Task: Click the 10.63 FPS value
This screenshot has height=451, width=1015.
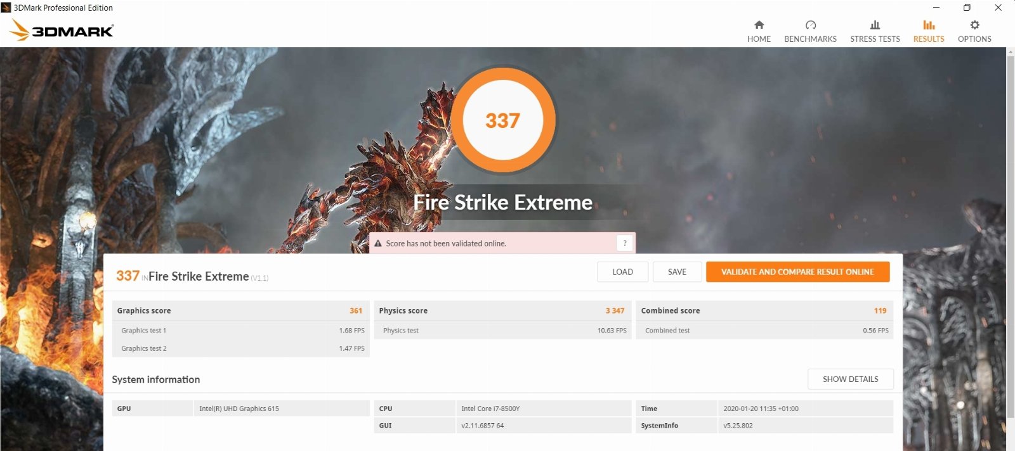Action: tap(612, 330)
